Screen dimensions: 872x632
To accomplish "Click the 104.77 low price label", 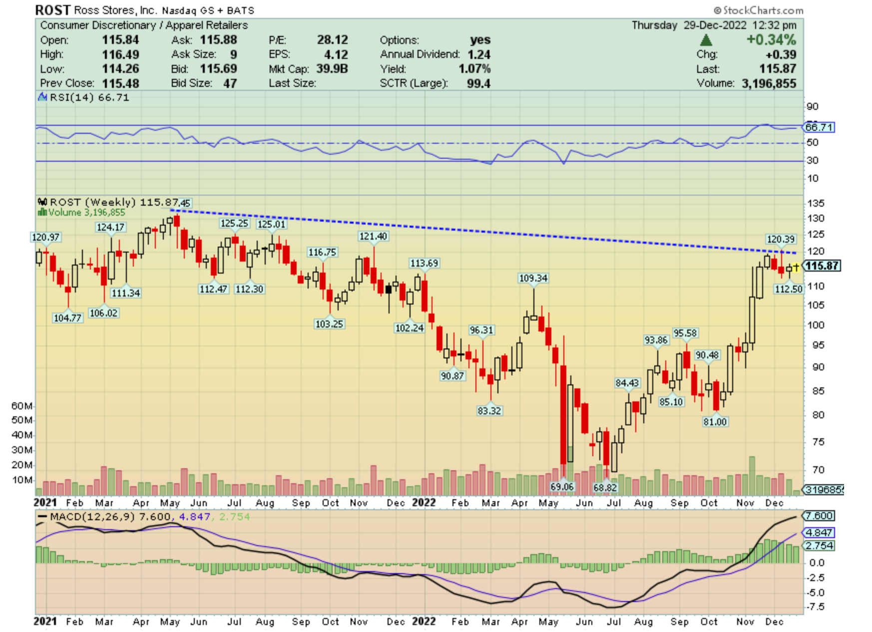I will [67, 318].
